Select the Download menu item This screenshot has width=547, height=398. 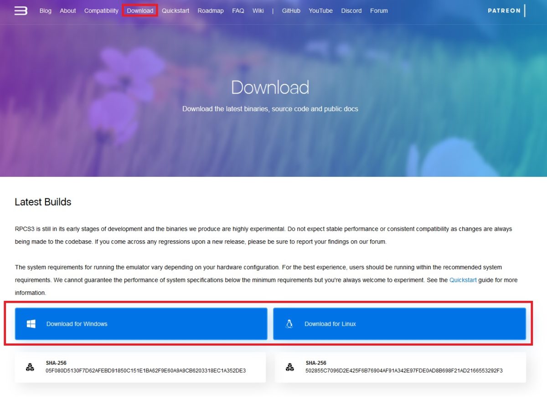[139, 10]
